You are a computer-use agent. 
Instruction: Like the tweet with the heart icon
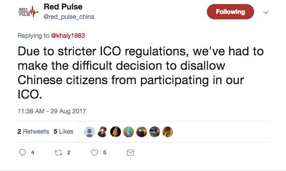coord(94,153)
